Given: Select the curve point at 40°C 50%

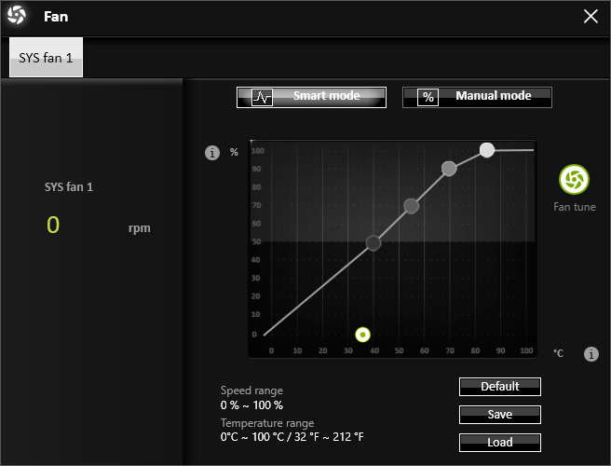Looking at the screenshot, I should pyautogui.click(x=373, y=243).
